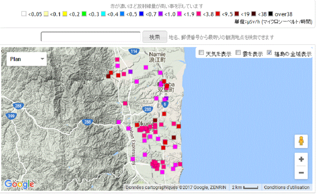Open the Conditions d'utilisation link
Image resolution: width=316 pixels, height=195 pixels.
pos(286,187)
